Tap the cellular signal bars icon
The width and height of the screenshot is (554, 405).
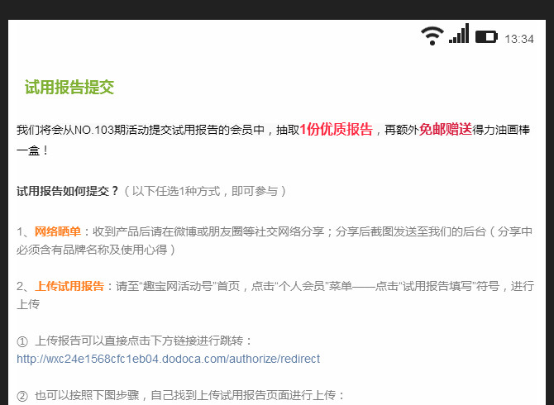pos(459,34)
